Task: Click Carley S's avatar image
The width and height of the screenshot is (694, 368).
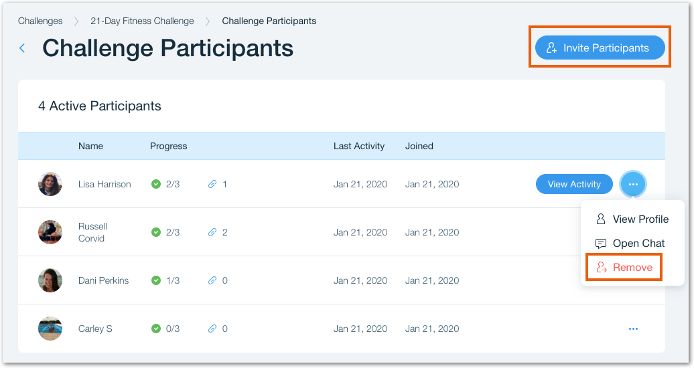Action: pos(50,329)
